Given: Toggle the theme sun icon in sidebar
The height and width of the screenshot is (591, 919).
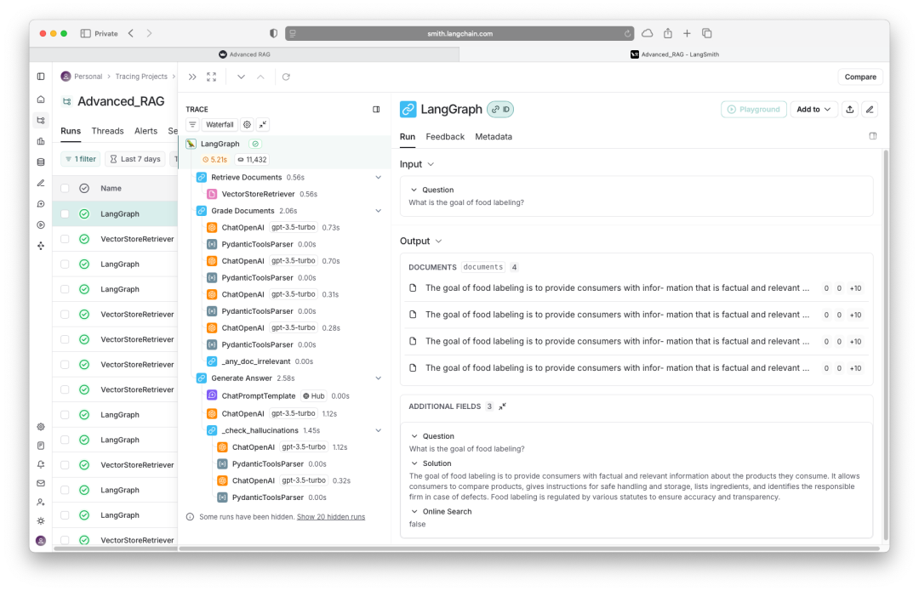Looking at the screenshot, I should point(41,520).
